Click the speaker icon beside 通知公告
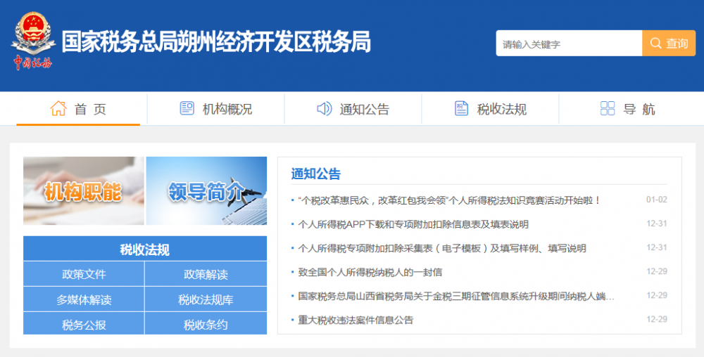The height and width of the screenshot is (357, 704). 324,109
